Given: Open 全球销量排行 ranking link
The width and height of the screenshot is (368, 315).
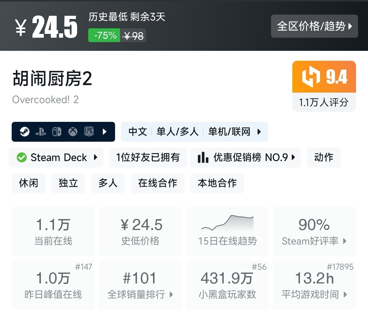Looking at the screenshot, I should tap(140, 294).
